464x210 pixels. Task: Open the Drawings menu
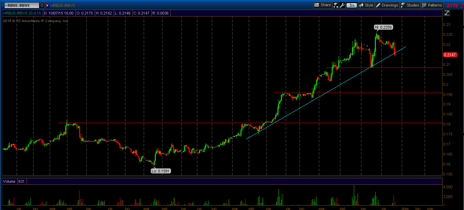pyautogui.click(x=387, y=5)
